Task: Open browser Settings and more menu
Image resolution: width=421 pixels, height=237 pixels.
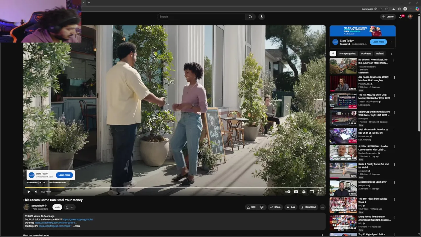Action: coord(411,9)
